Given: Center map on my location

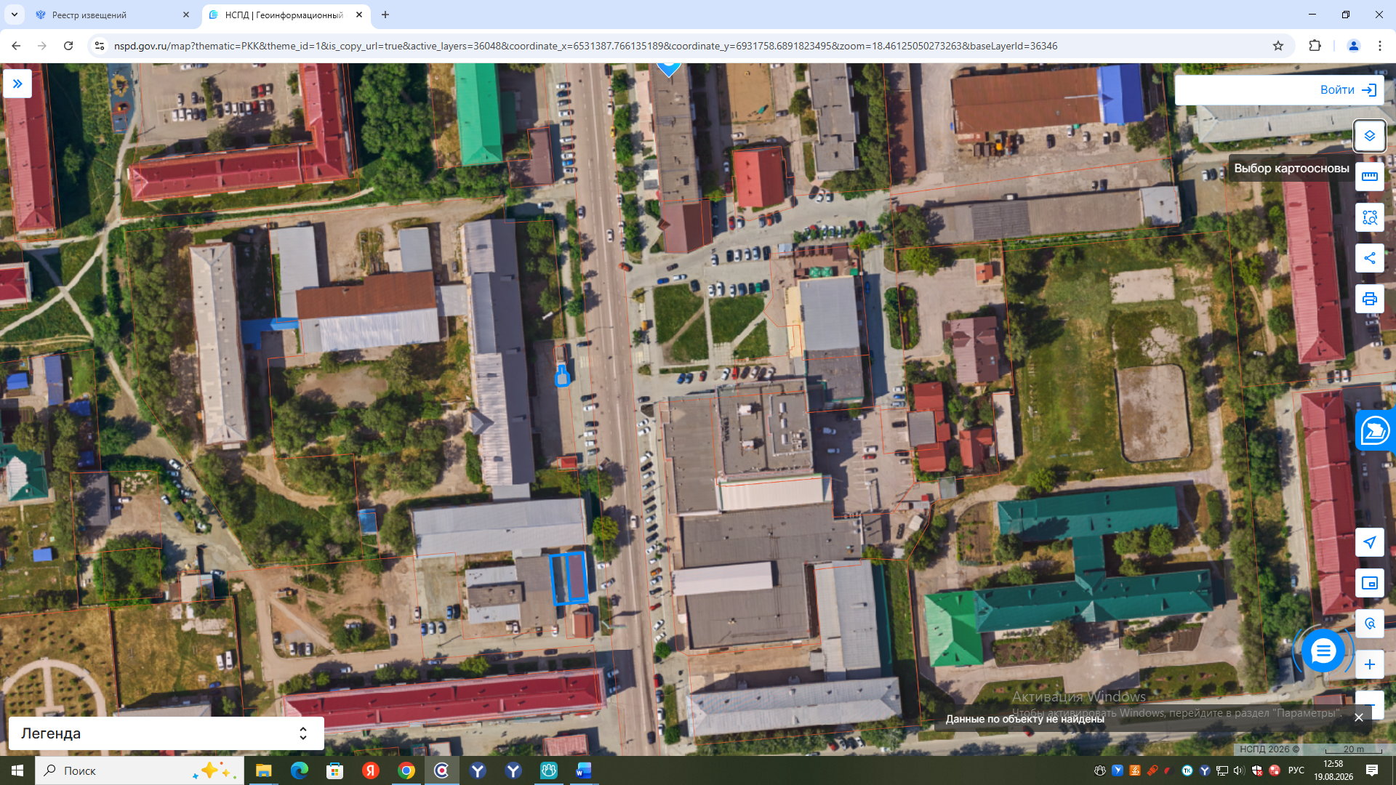Looking at the screenshot, I should [x=1369, y=542].
